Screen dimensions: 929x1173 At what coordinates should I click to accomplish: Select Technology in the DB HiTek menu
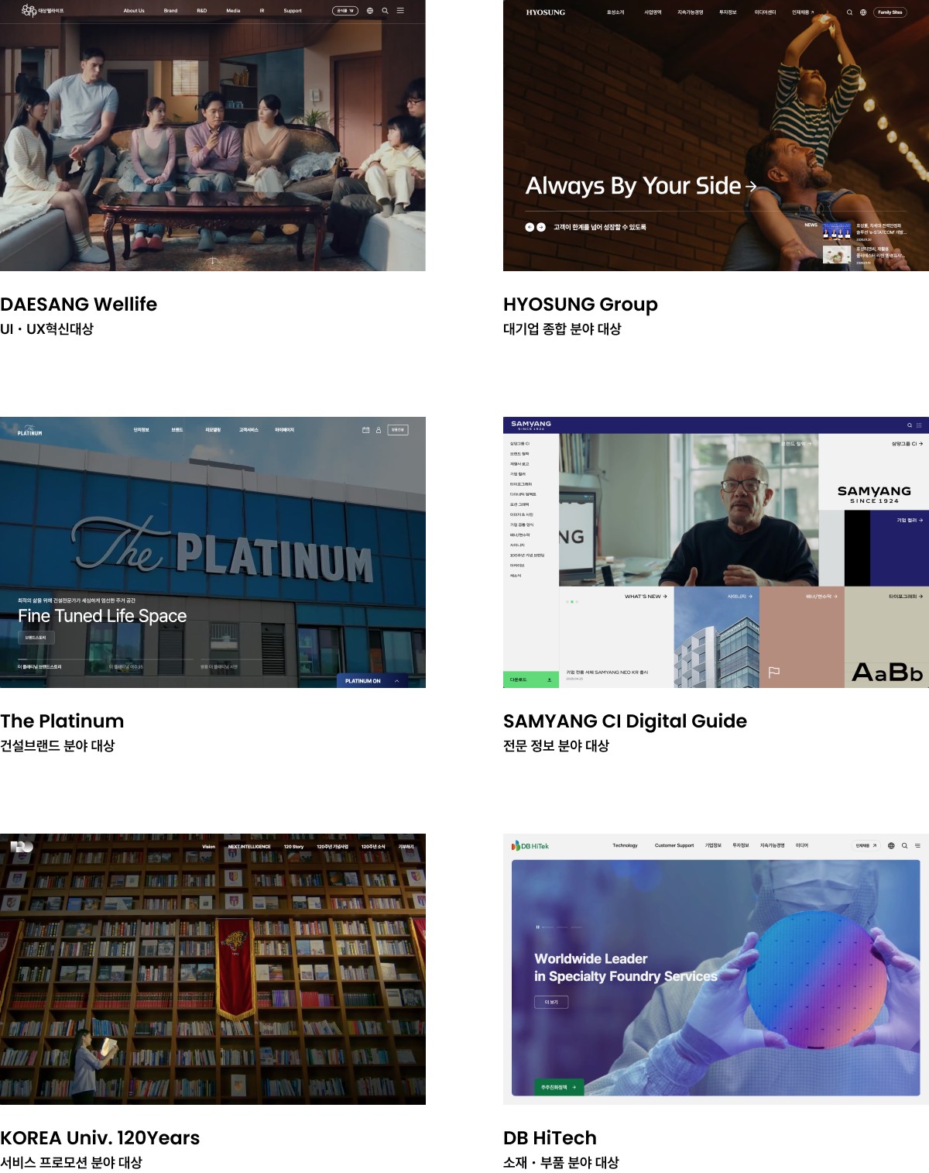(625, 845)
